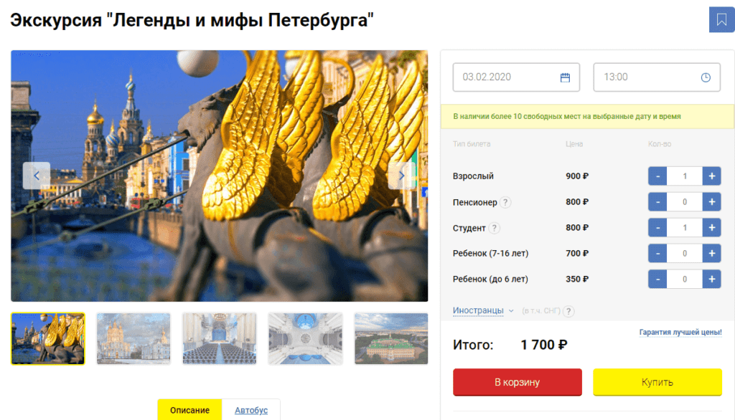Decrease Студент ticket quantity with minus
Screen dimensions: 735x420
click(657, 227)
